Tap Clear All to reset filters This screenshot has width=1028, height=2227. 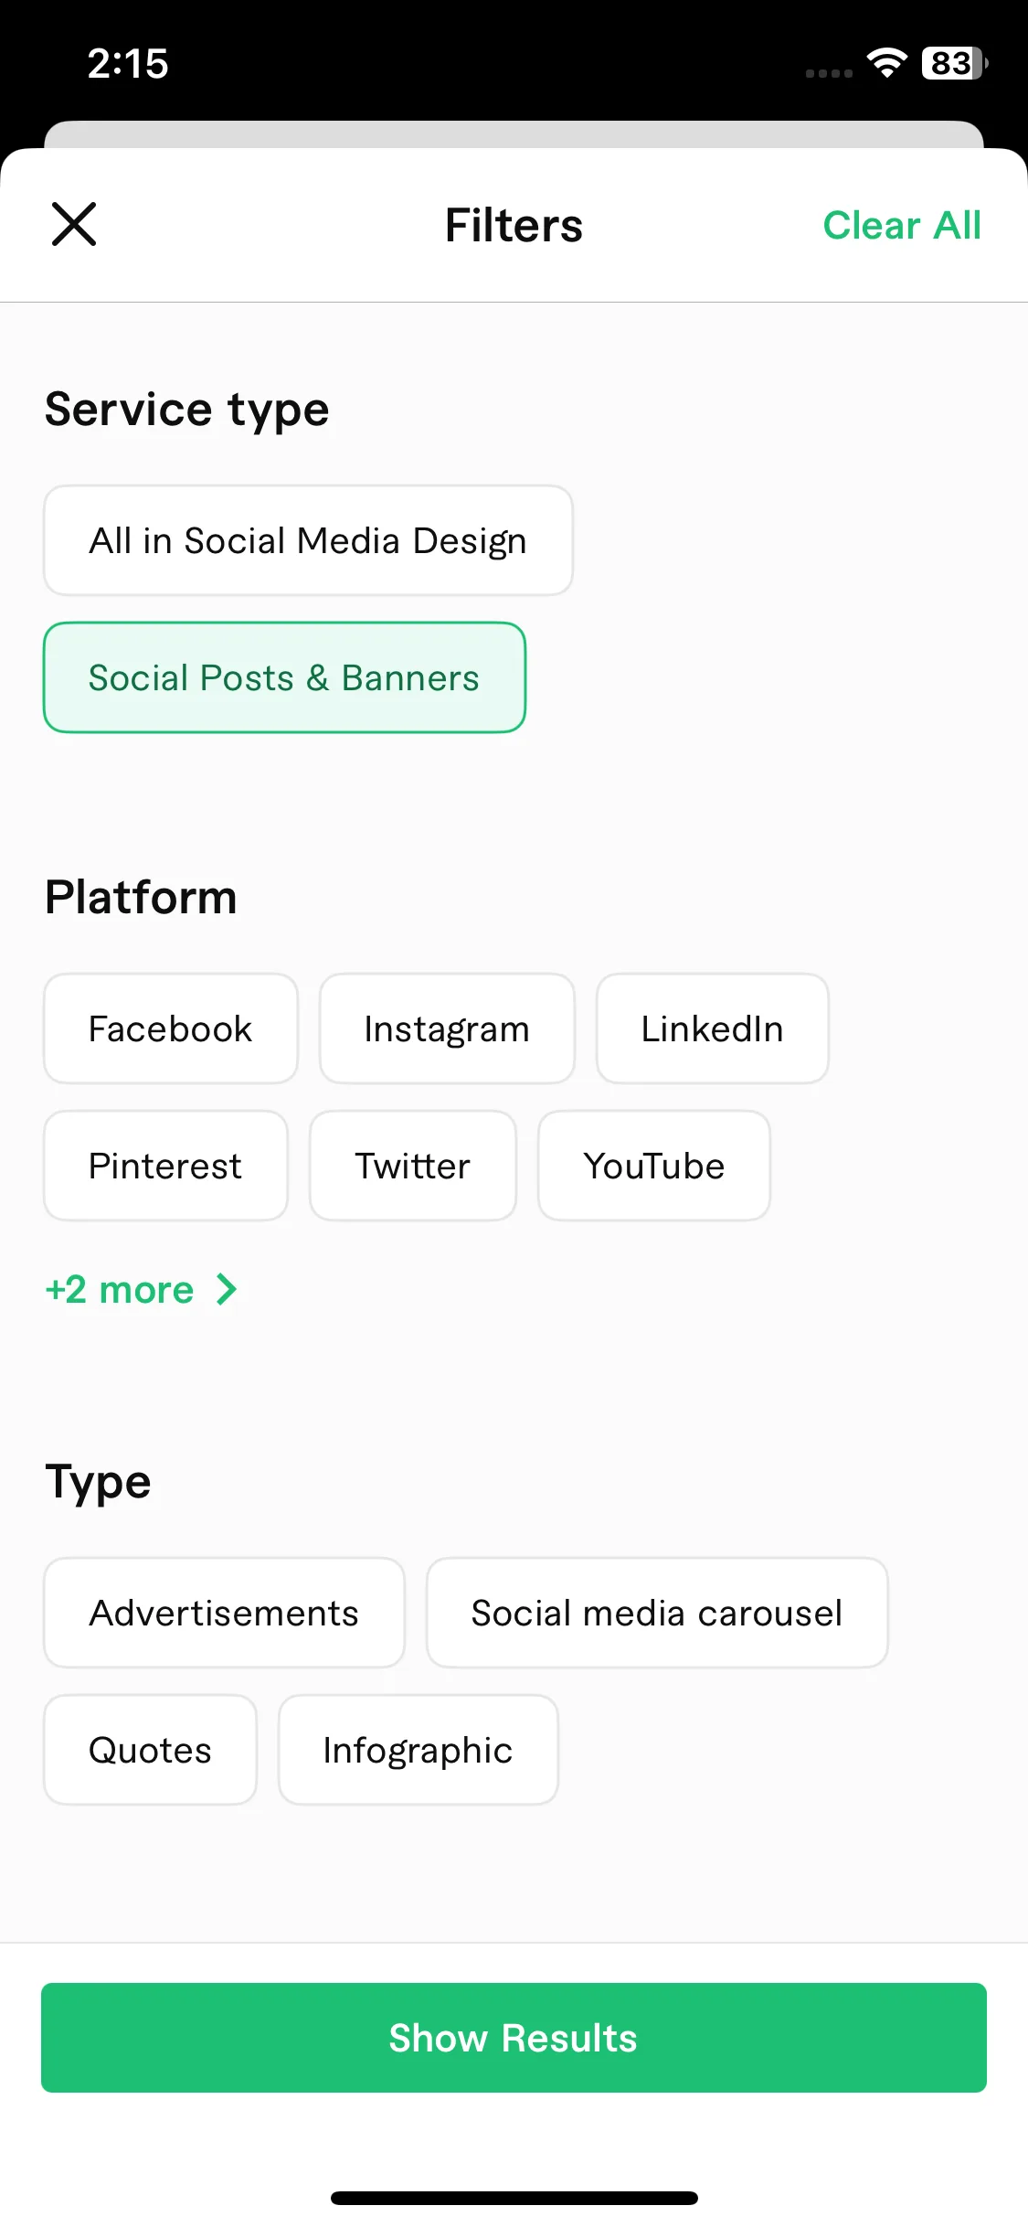tap(902, 225)
